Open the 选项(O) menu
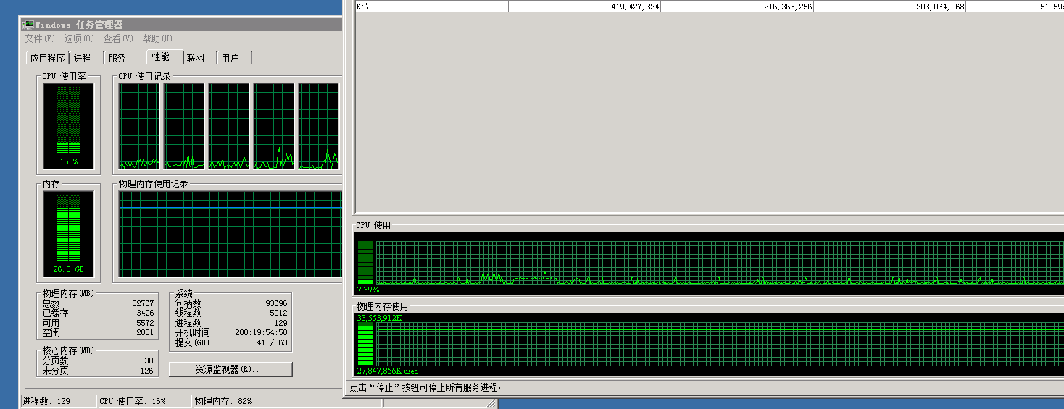 point(79,38)
